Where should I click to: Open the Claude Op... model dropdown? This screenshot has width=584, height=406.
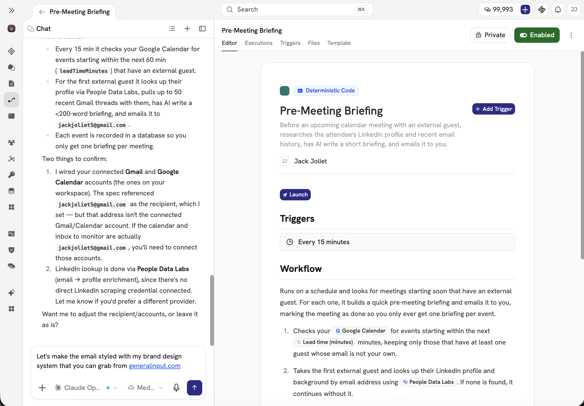point(86,388)
